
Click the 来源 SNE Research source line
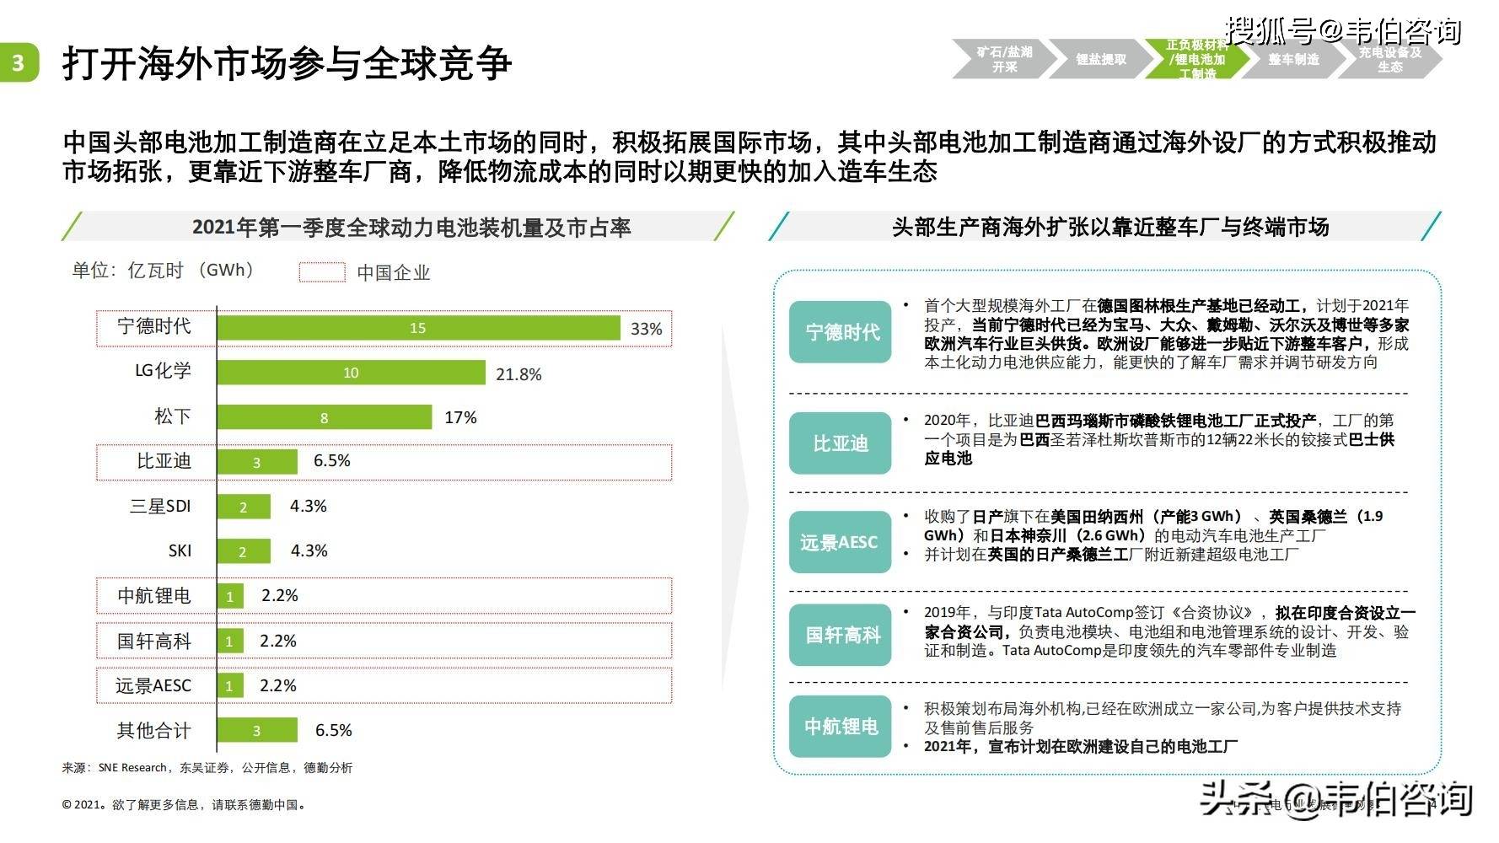point(207,768)
